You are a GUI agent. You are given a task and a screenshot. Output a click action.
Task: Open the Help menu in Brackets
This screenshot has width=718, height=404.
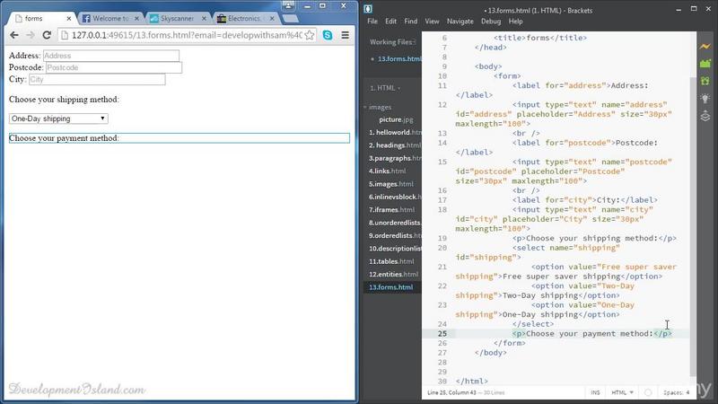(x=515, y=21)
